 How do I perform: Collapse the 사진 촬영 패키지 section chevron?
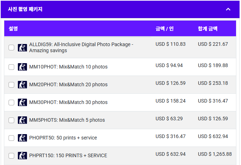pos(228,9)
